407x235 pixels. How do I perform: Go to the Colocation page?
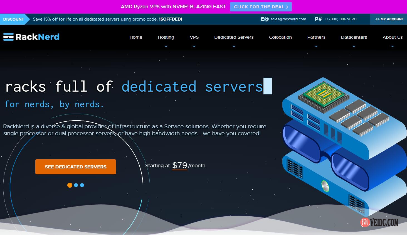point(280,37)
